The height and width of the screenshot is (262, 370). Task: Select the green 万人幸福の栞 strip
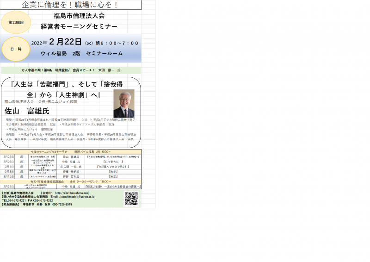point(71,70)
